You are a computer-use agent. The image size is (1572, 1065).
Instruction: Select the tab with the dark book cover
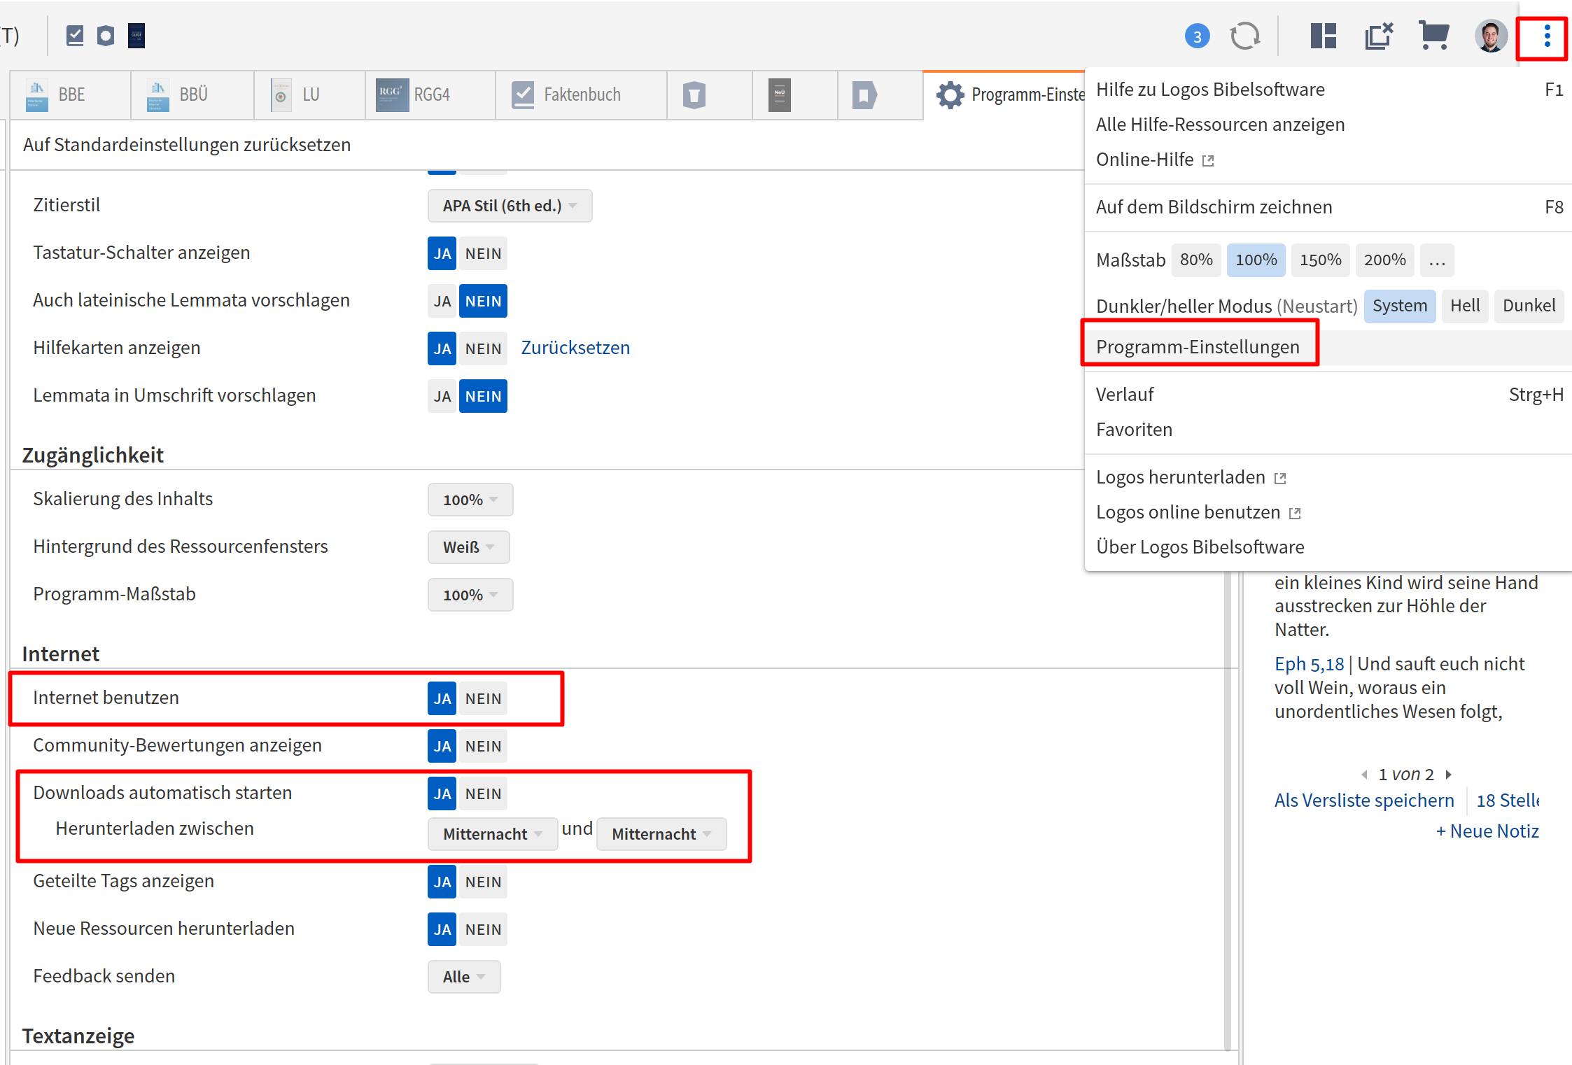click(x=795, y=95)
